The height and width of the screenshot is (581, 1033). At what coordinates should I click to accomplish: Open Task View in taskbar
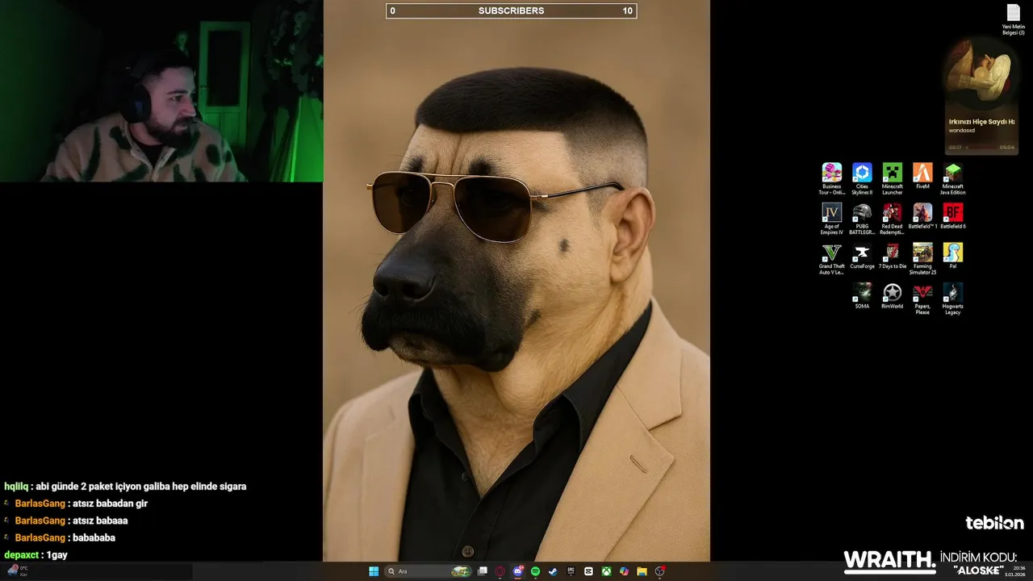pos(482,571)
